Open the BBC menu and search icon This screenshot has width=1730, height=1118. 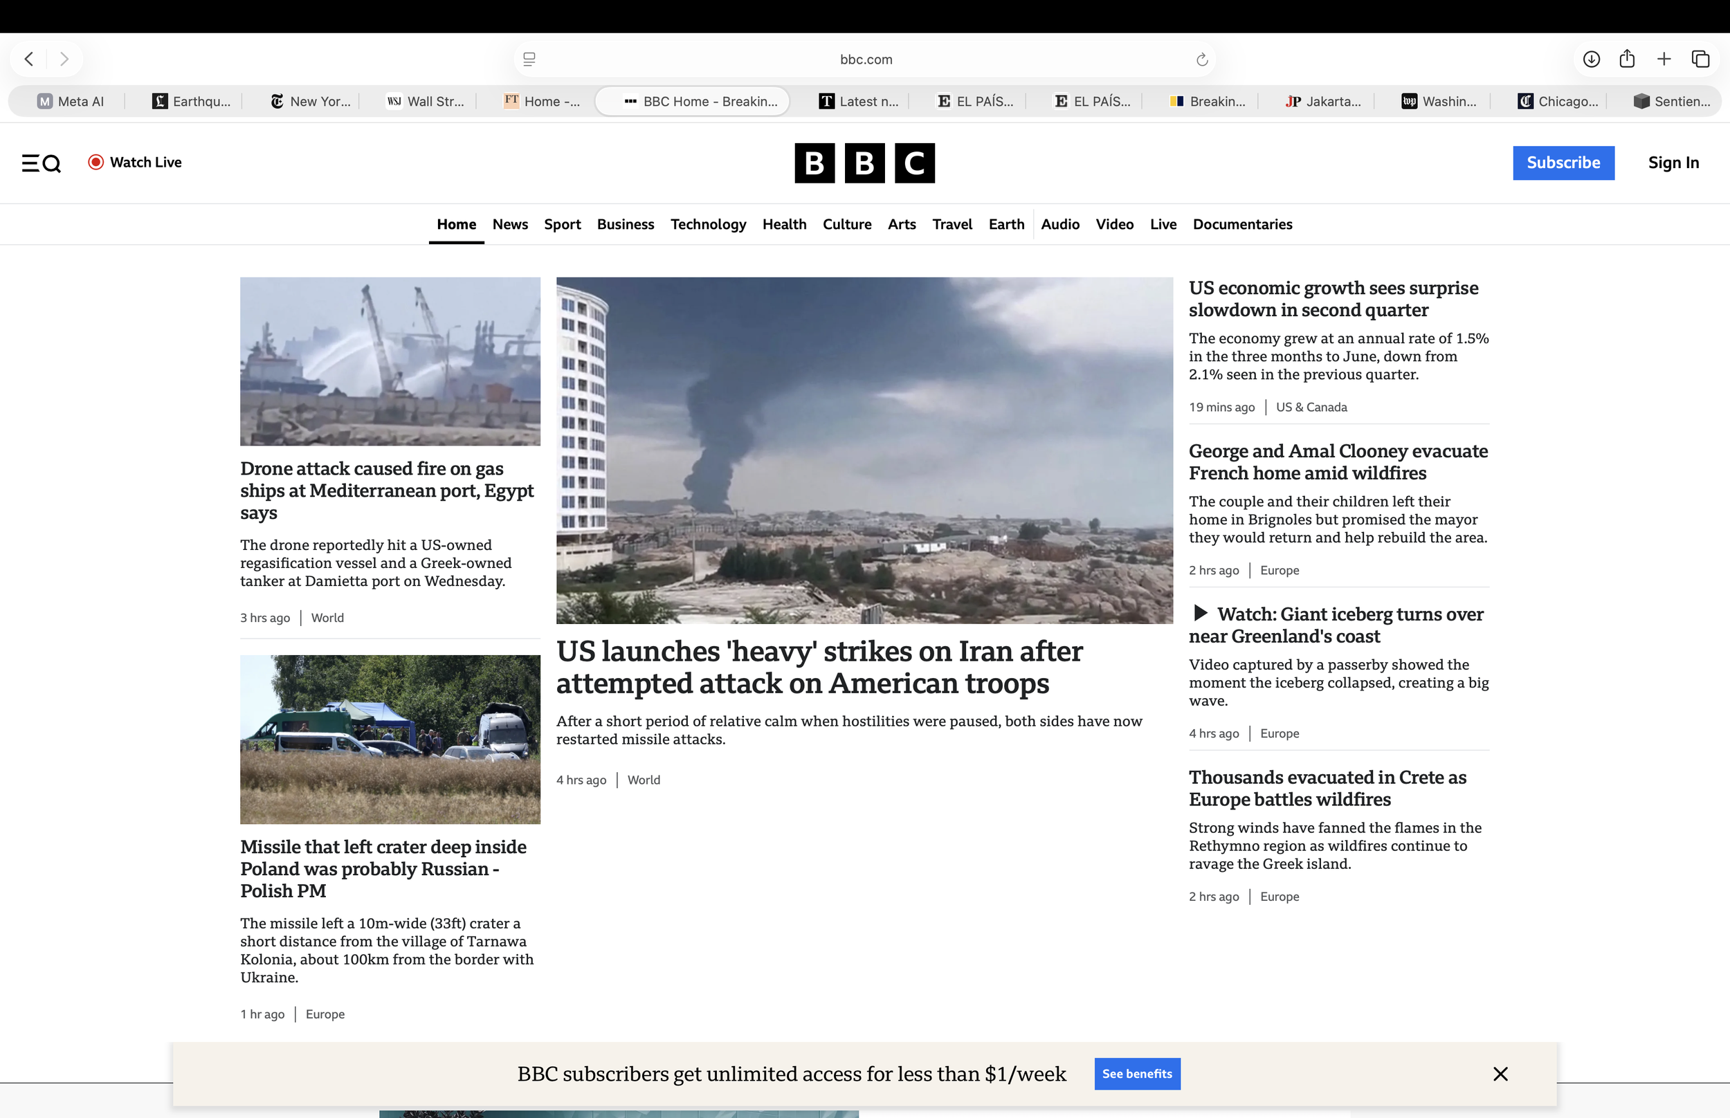(x=41, y=163)
